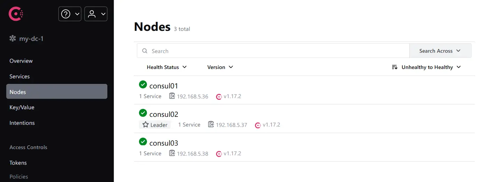The image size is (492, 182).
Task: Open the help question-mark menu
Action: 70,14
